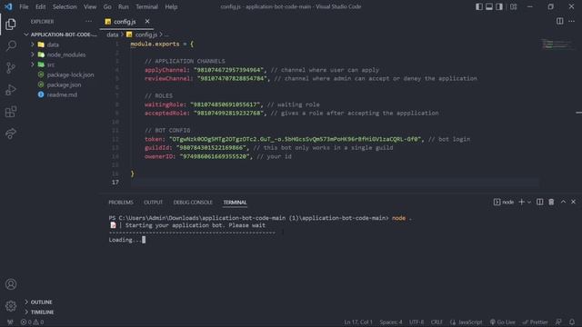Open the View menu
The width and height of the screenshot is (582, 327).
90,6
